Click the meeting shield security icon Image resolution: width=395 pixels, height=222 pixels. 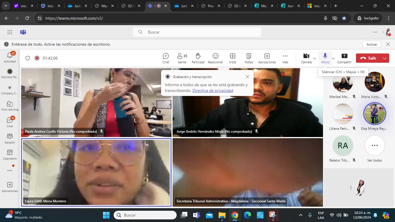28,58
